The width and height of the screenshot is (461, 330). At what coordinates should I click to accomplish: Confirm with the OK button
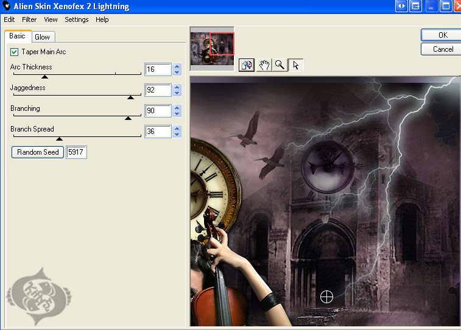tap(441, 35)
